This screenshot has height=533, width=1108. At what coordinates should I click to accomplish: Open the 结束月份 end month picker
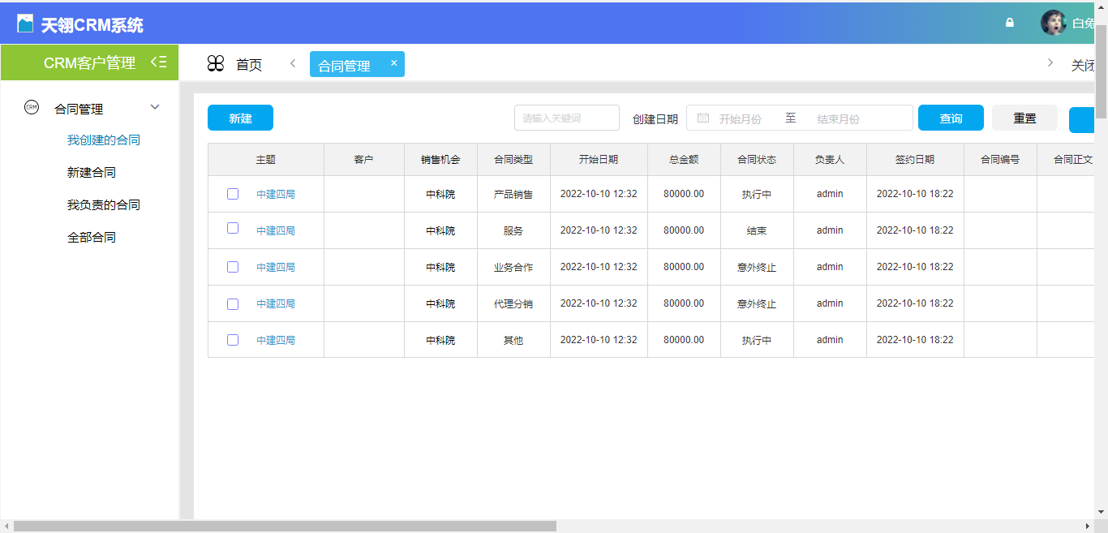pyautogui.click(x=838, y=118)
